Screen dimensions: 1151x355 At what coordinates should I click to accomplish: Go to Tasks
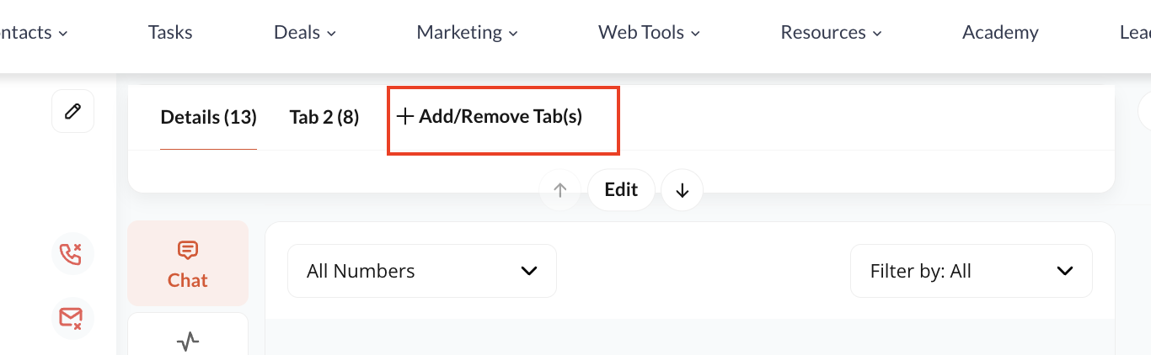click(x=170, y=33)
